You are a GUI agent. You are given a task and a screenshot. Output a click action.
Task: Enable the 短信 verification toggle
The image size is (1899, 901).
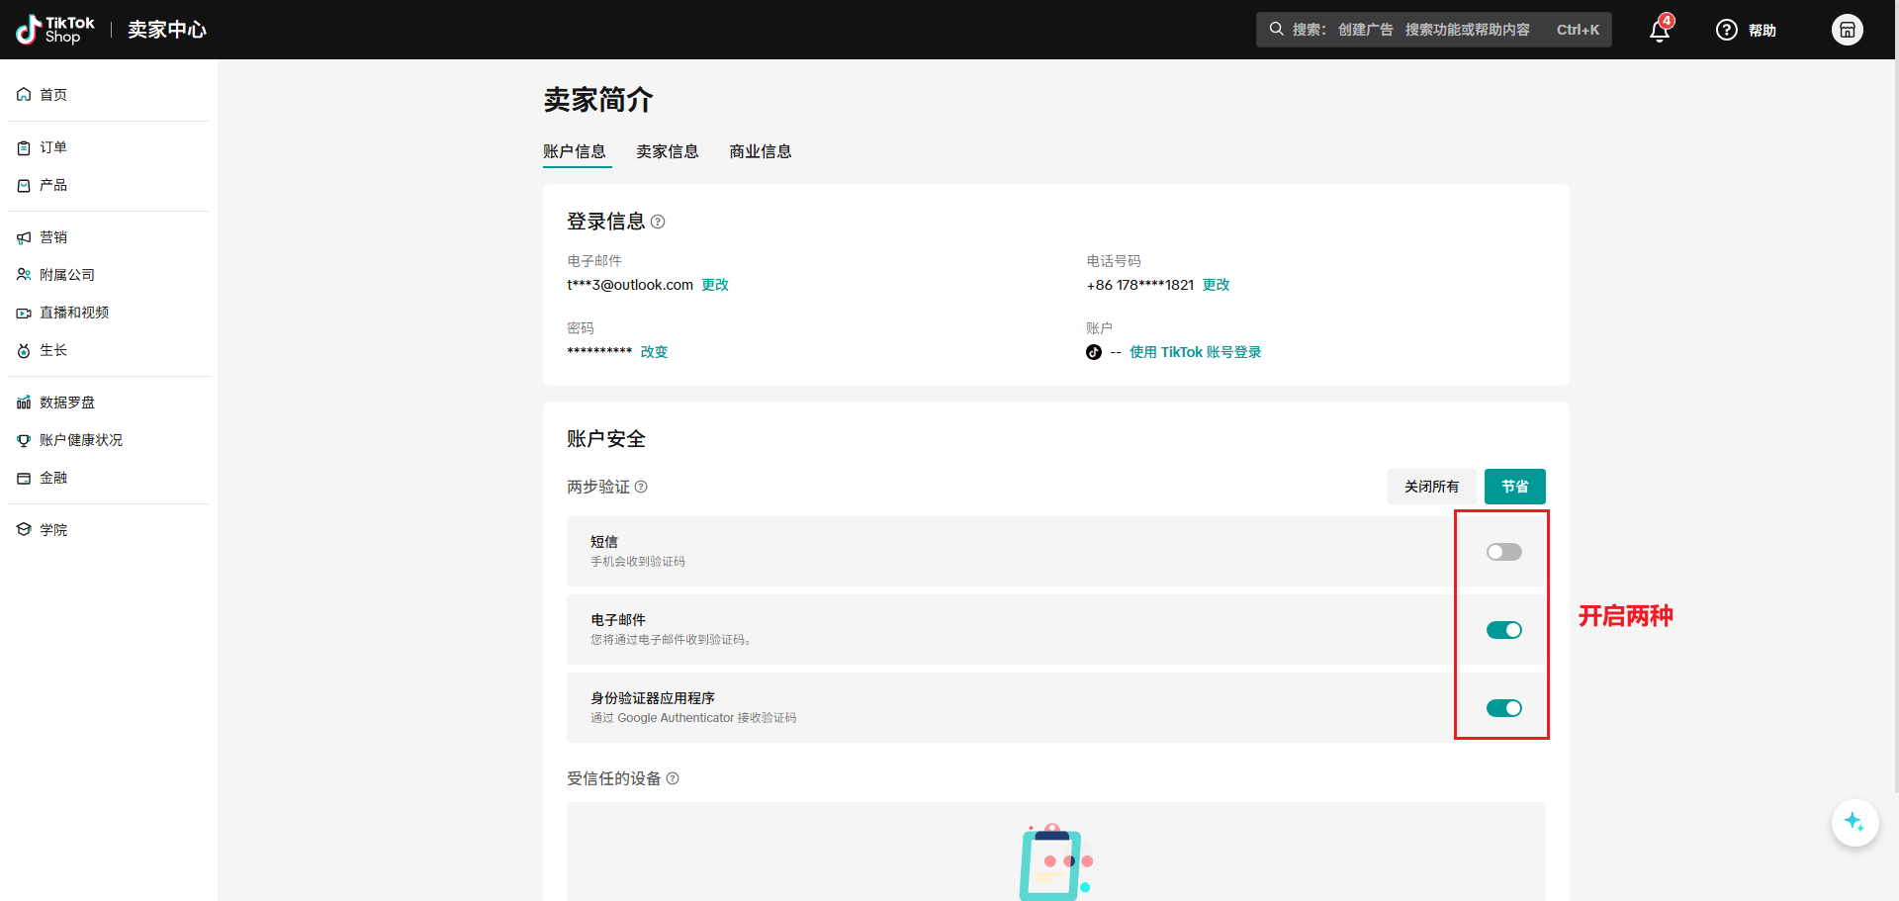[1503, 552]
